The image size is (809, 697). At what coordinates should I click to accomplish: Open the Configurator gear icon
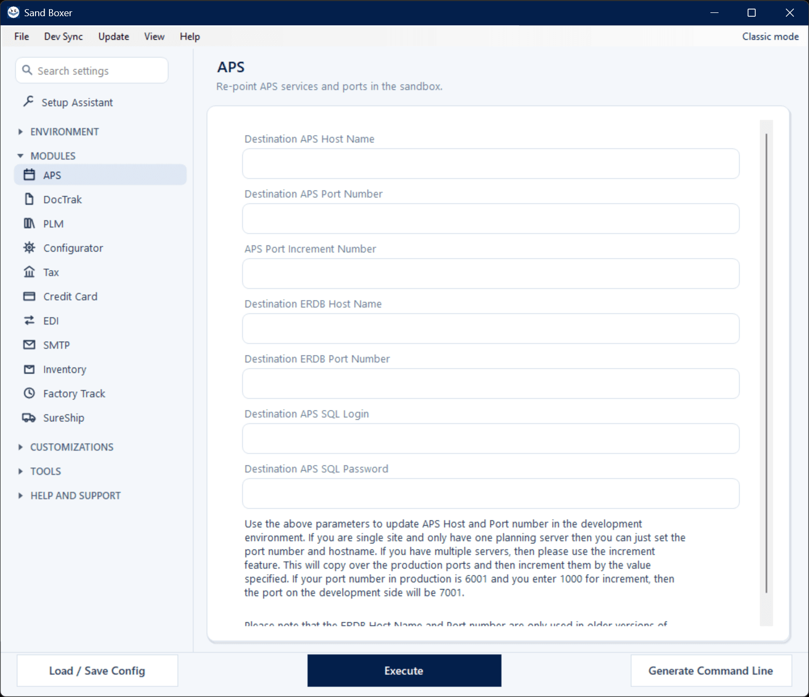pyautogui.click(x=30, y=248)
